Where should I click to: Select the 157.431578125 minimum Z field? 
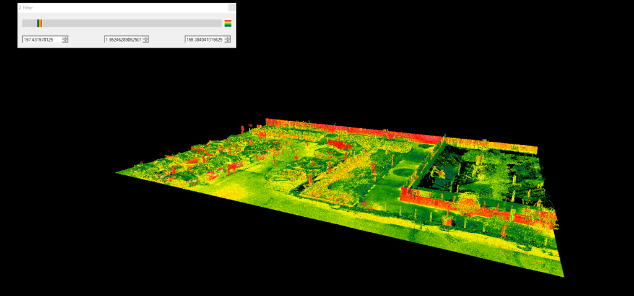(41, 40)
